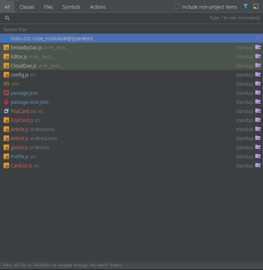Viewport: 263px width, 270px height.
Task: Open the filter funnel icon
Action: pyautogui.click(x=246, y=7)
